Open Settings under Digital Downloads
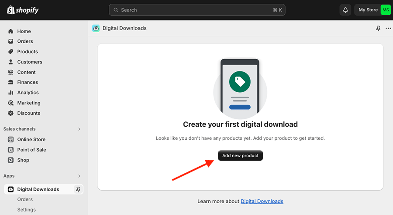Image resolution: width=393 pixels, height=215 pixels. pyautogui.click(x=26, y=210)
